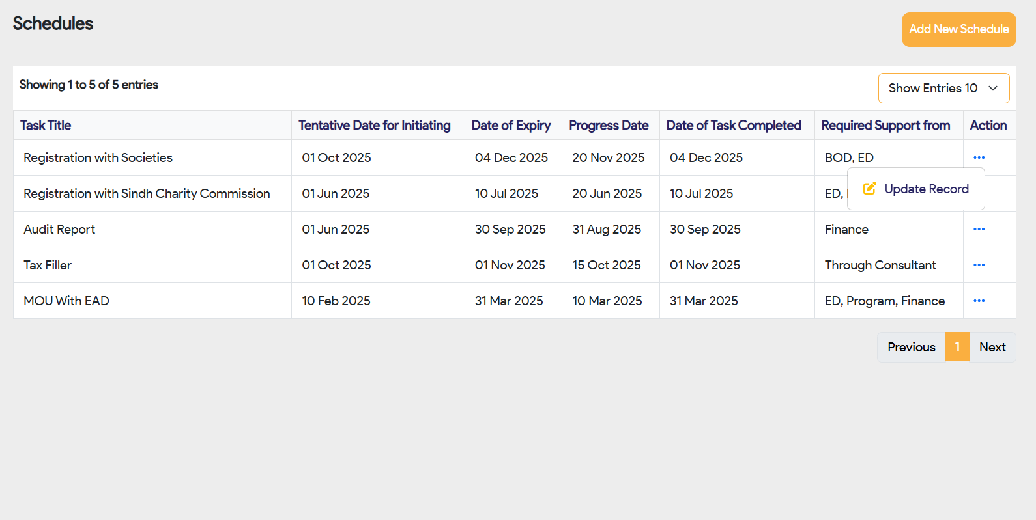Click the Progress Date column header
Image resolution: width=1036 pixels, height=520 pixels.
[x=609, y=125]
